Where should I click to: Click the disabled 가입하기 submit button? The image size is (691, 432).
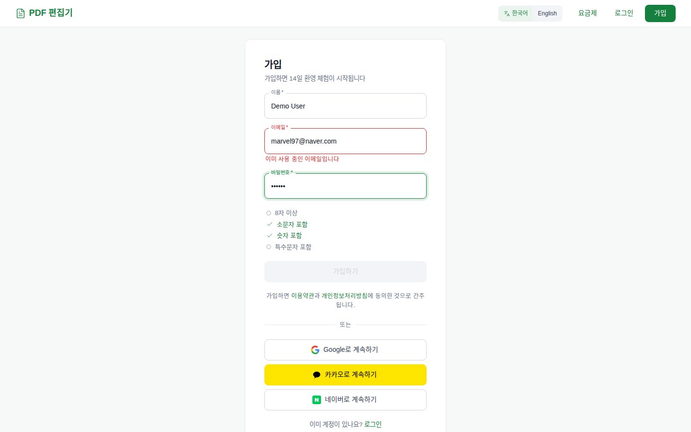(x=345, y=272)
